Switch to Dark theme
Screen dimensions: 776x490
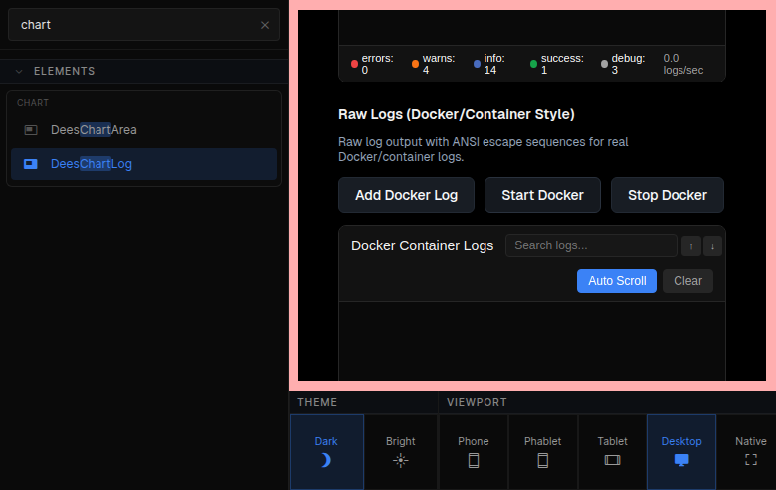[x=326, y=451]
